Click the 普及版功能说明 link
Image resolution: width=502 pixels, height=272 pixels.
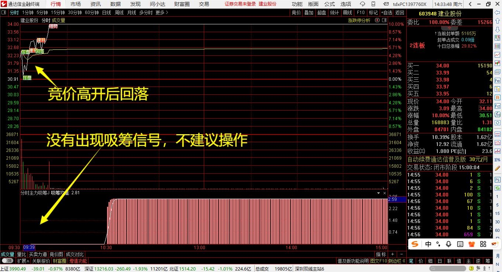click(353, 261)
